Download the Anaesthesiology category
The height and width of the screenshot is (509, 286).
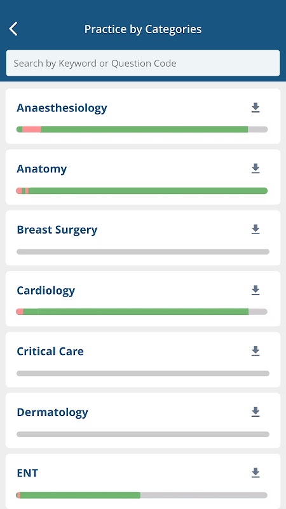click(255, 108)
